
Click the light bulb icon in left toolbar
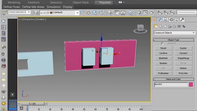3,47
